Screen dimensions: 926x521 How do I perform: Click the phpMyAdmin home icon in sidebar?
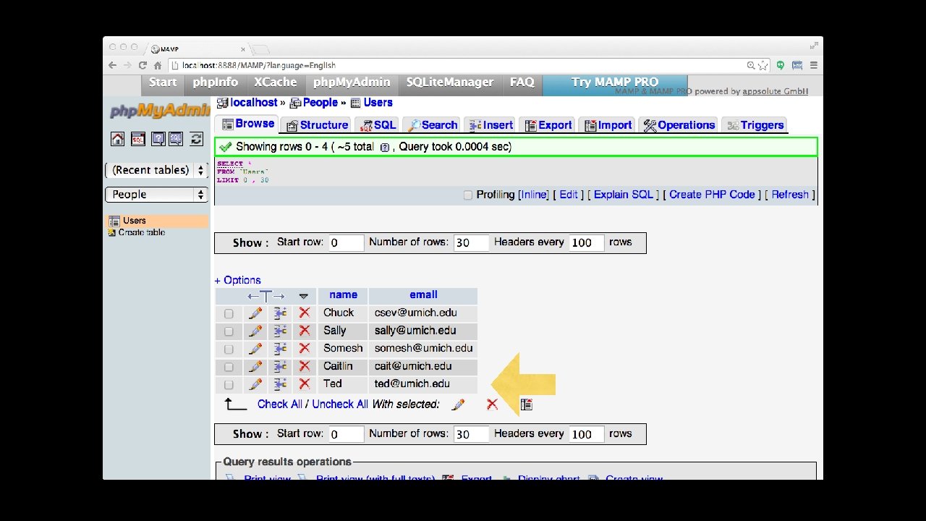coord(117,139)
